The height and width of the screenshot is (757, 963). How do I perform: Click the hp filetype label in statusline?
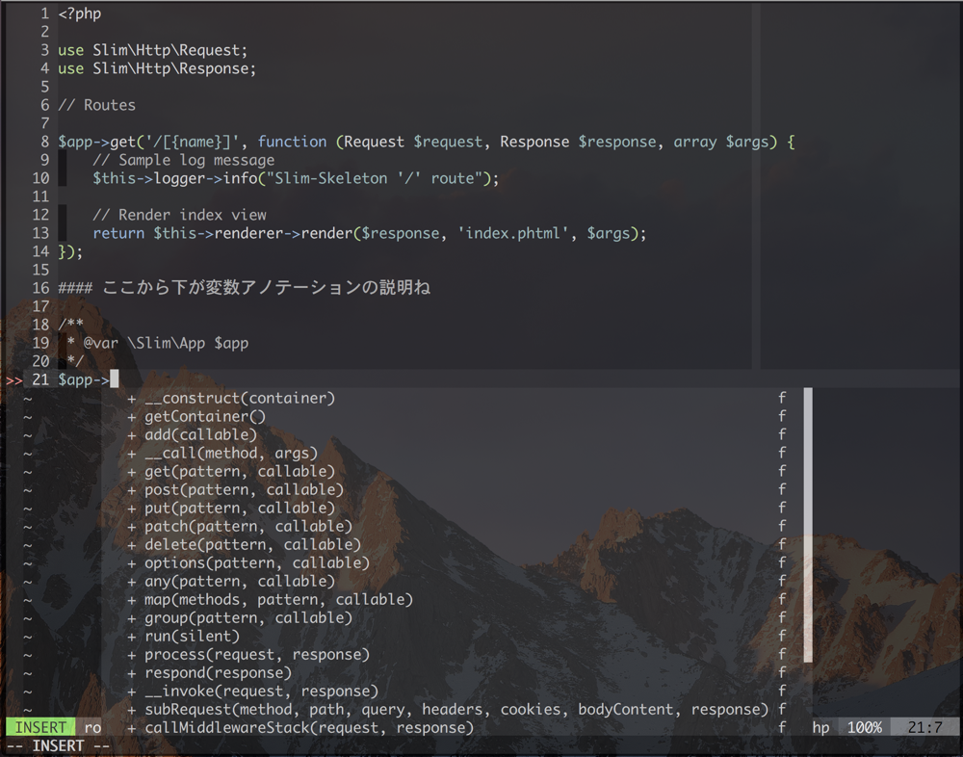(x=820, y=727)
